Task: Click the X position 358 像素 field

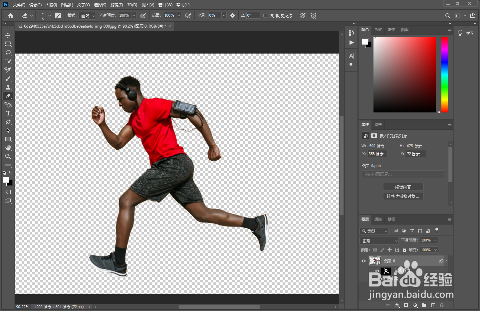Action: tap(377, 154)
